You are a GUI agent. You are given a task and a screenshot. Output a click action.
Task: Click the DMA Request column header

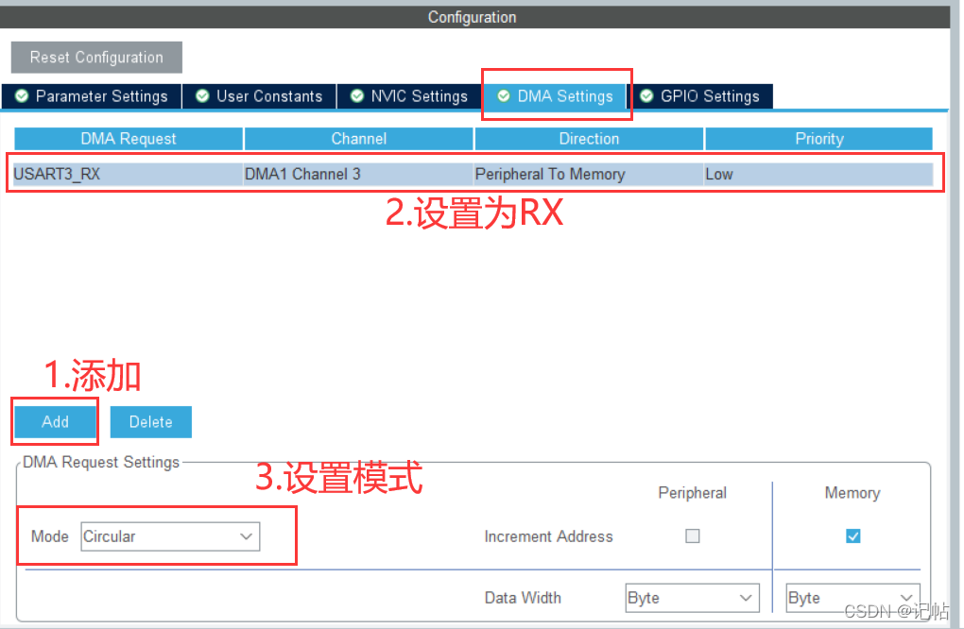click(x=129, y=139)
